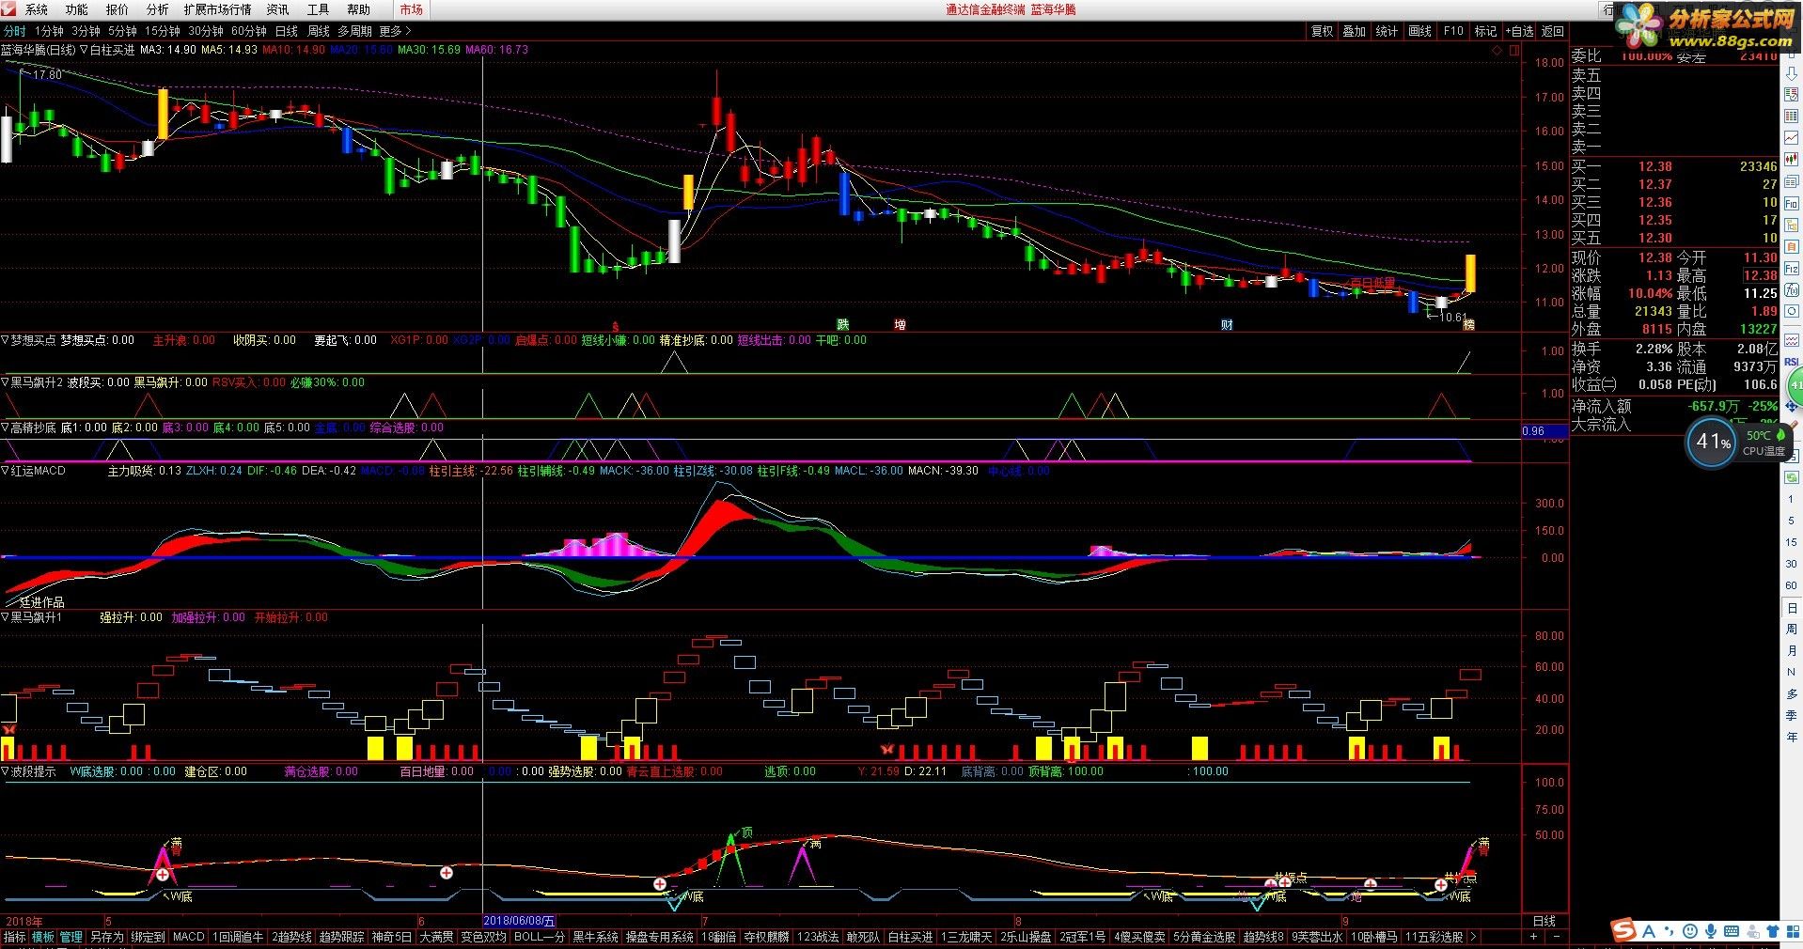Image resolution: width=1803 pixels, height=949 pixels.
Task: Select the 15分钟 period
Action: (162, 31)
